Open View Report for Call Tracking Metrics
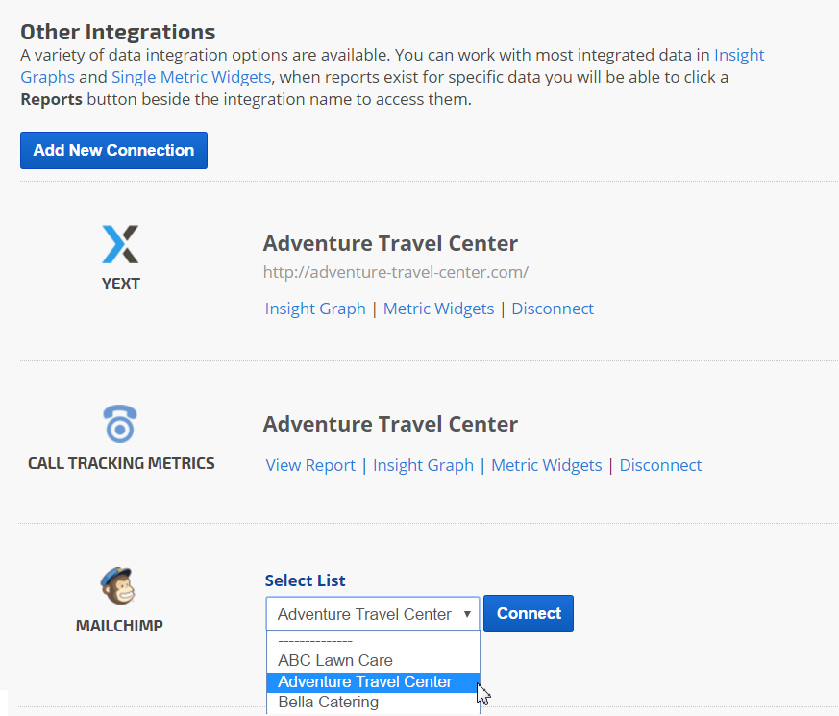This screenshot has width=839, height=716. (310, 465)
